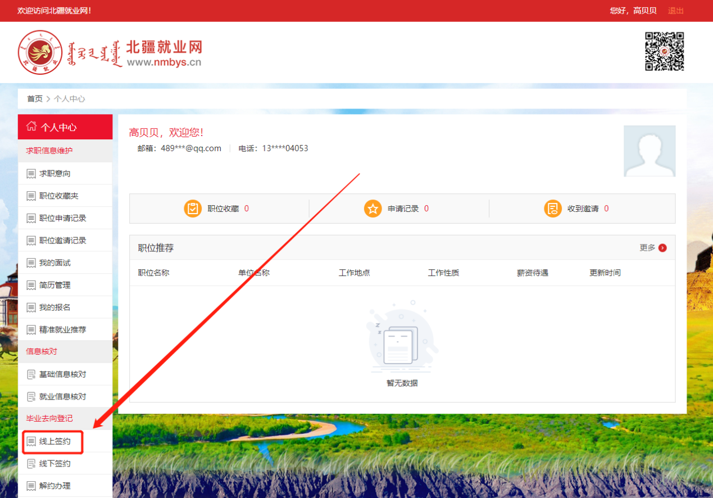
Task: Click the 北疆就业网 round logo
Action: [40, 52]
